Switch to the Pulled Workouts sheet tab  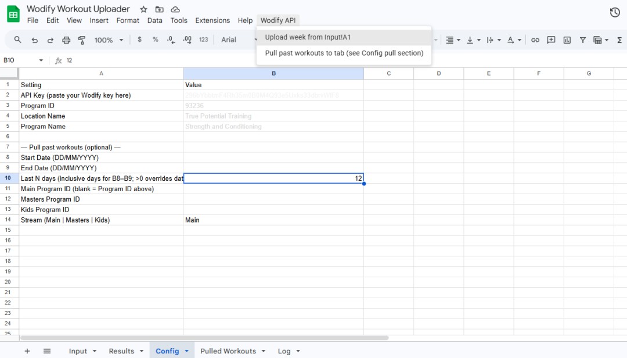coord(228,351)
